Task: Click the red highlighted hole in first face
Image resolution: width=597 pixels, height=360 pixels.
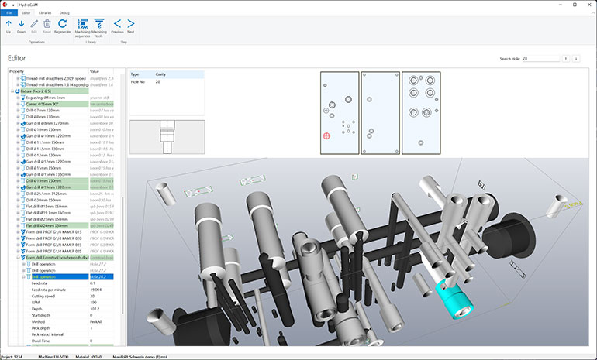Action: pos(326,135)
